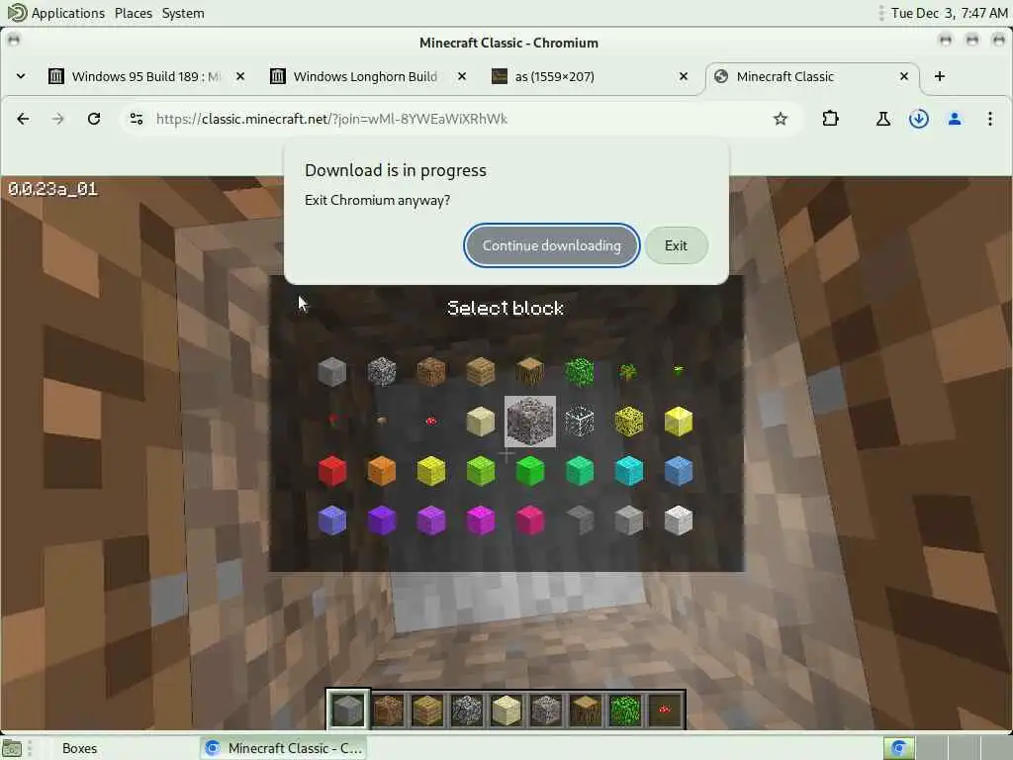Open a new browser tab
1013x760 pixels.
click(x=940, y=76)
